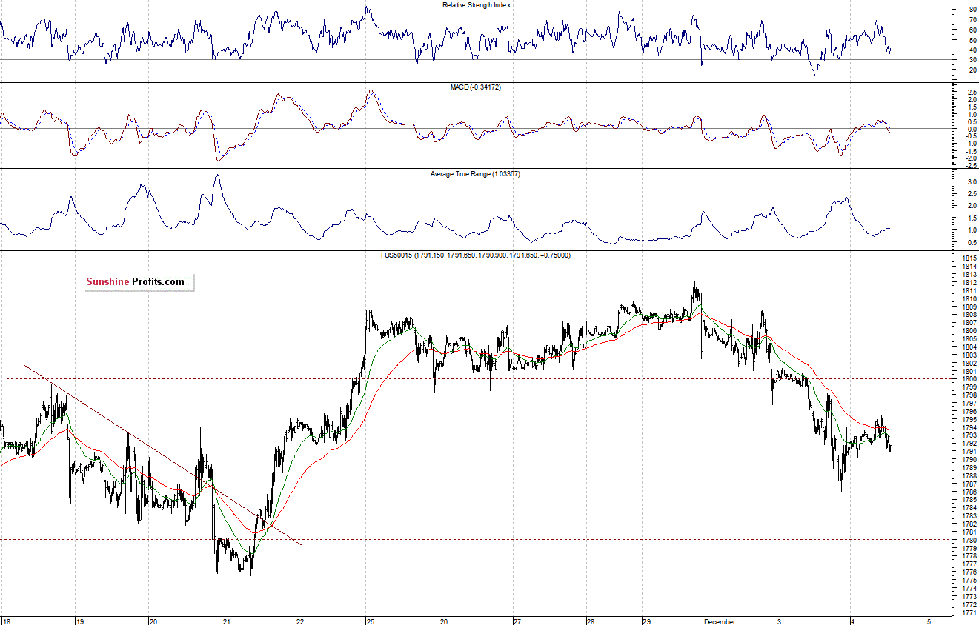Click date label 19 on the time axis
This screenshot has height=625, width=979.
point(82,621)
